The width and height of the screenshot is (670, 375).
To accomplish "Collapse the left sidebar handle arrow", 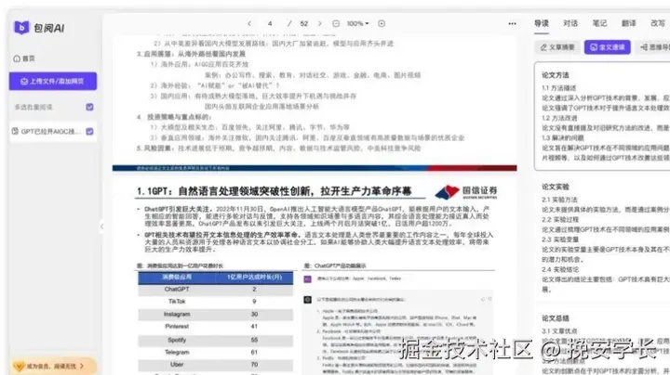I will [x=101, y=226].
